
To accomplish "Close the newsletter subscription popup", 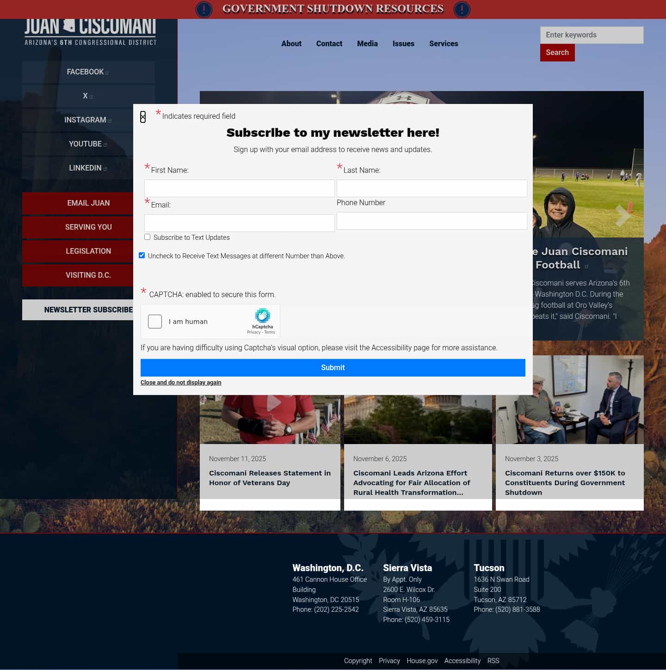I will click(143, 117).
